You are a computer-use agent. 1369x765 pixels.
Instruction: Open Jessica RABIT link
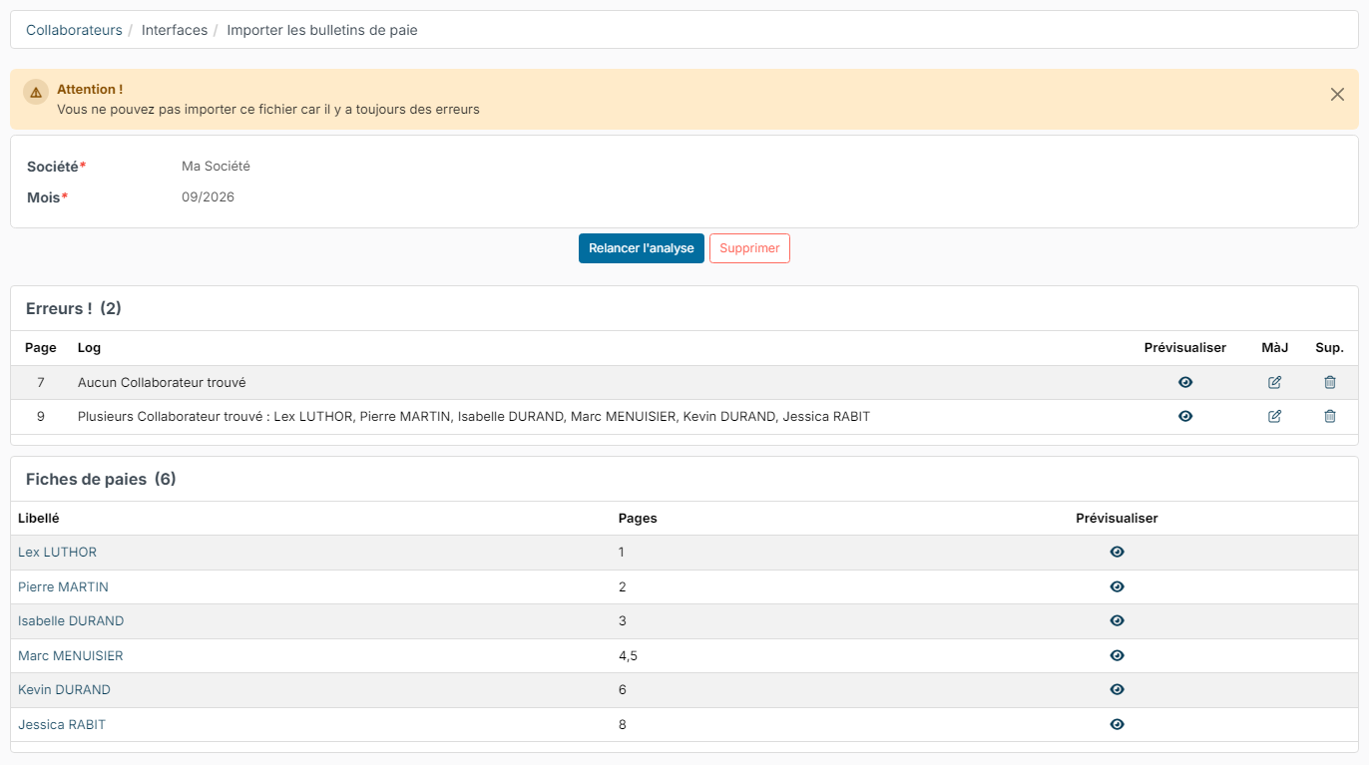pyautogui.click(x=62, y=724)
